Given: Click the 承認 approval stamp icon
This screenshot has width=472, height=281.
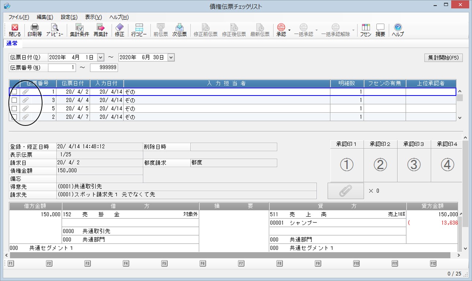Looking at the screenshot, I should click(x=281, y=30).
